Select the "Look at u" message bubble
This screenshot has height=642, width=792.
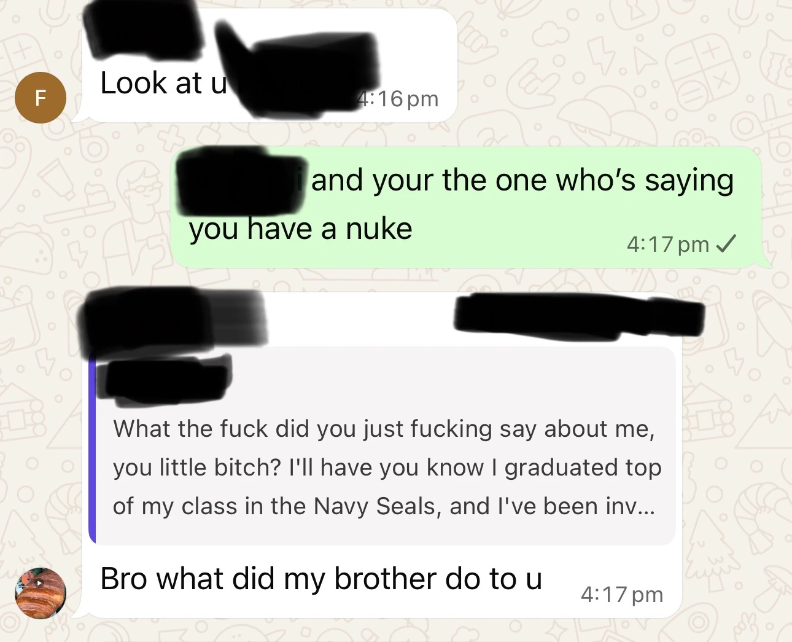coord(270,66)
